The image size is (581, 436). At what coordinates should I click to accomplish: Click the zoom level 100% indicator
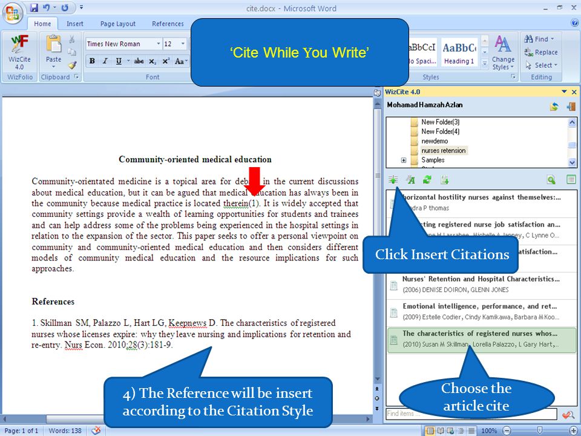489,431
